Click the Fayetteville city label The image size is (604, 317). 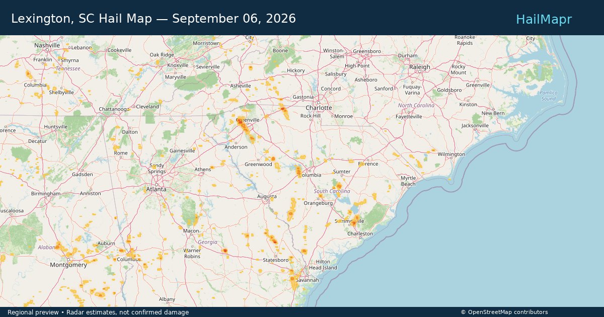tap(409, 116)
